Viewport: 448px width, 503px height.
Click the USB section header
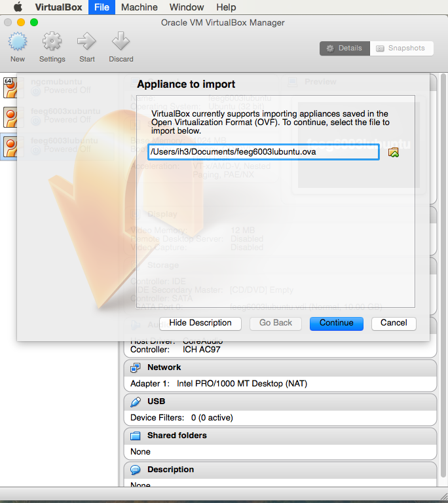pyautogui.click(x=280, y=401)
